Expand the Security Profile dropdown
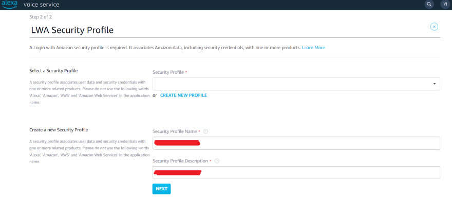The image size is (452, 198). click(x=296, y=84)
